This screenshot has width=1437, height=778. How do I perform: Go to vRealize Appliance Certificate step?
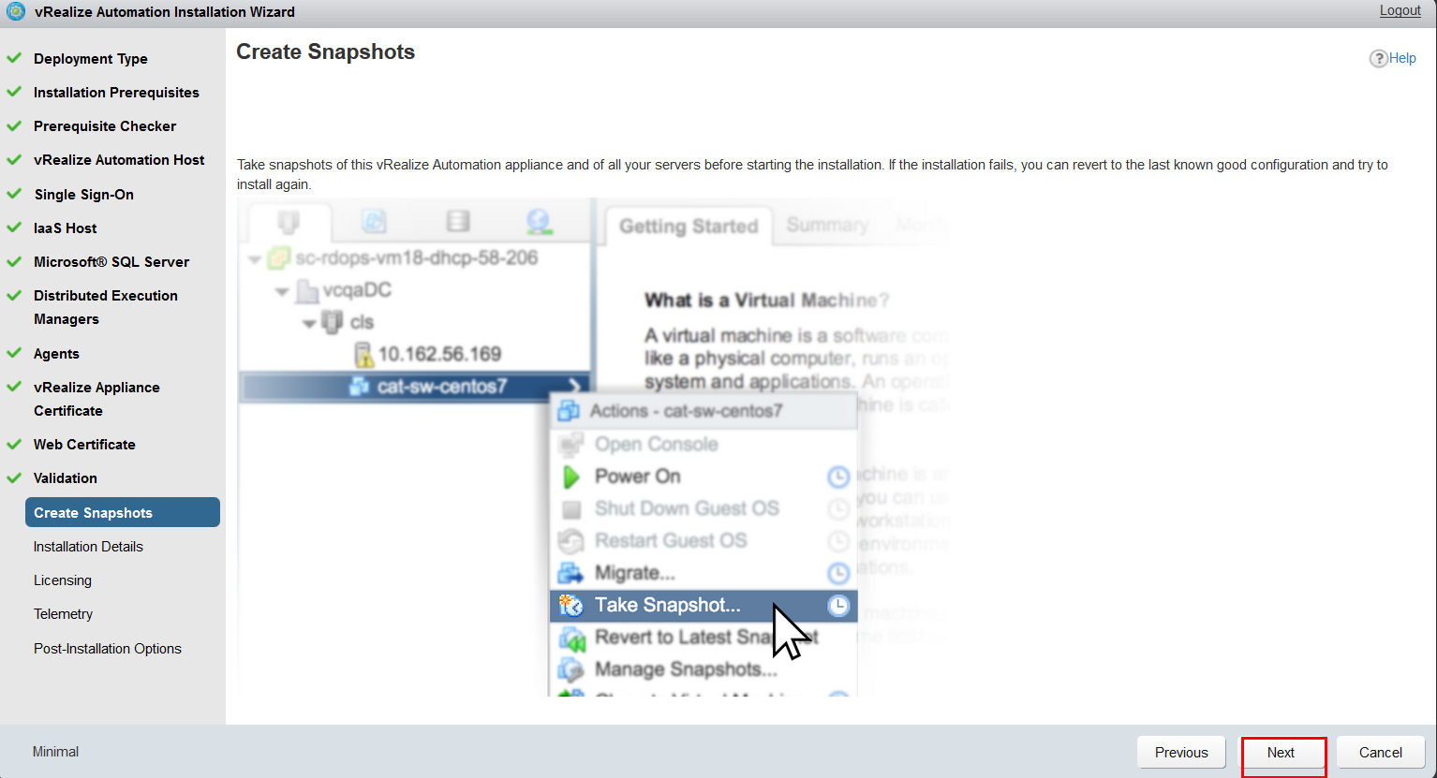tap(96, 399)
